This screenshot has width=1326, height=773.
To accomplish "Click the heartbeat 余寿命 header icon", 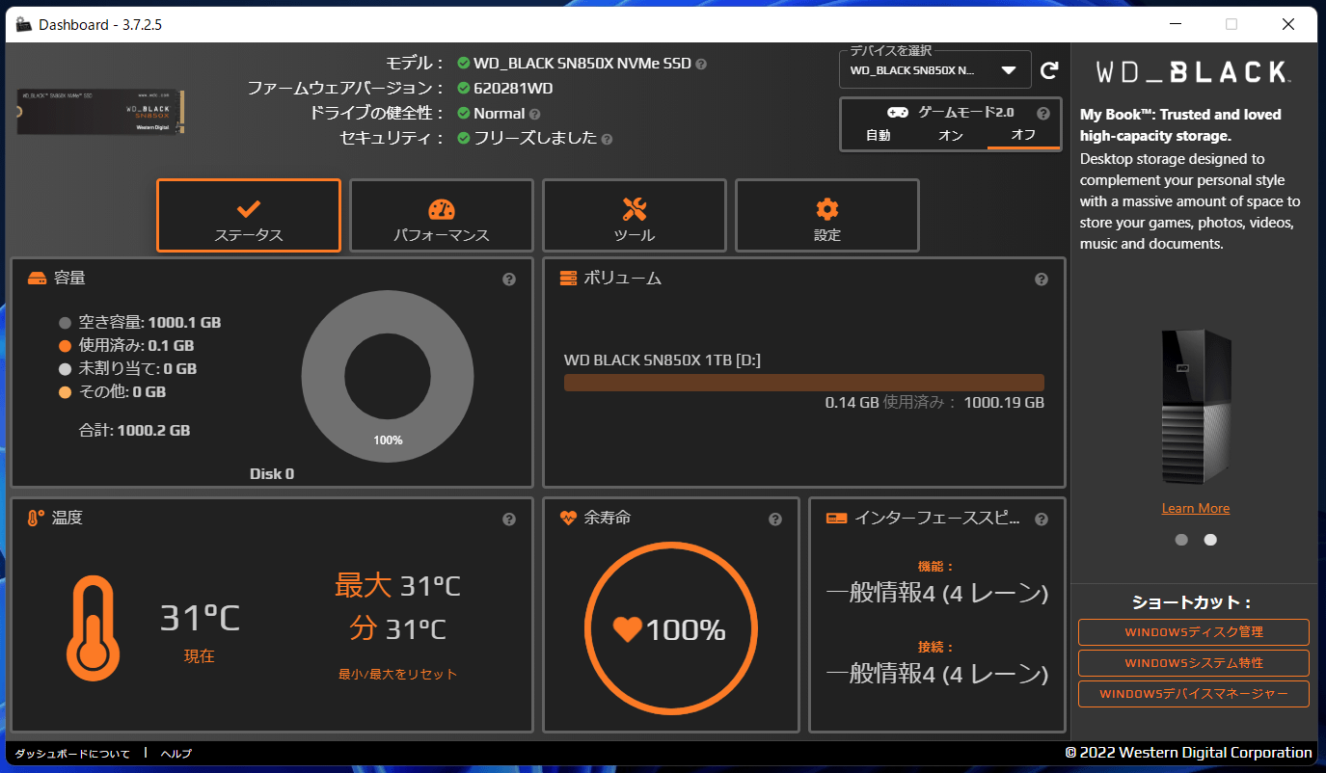I will [569, 519].
